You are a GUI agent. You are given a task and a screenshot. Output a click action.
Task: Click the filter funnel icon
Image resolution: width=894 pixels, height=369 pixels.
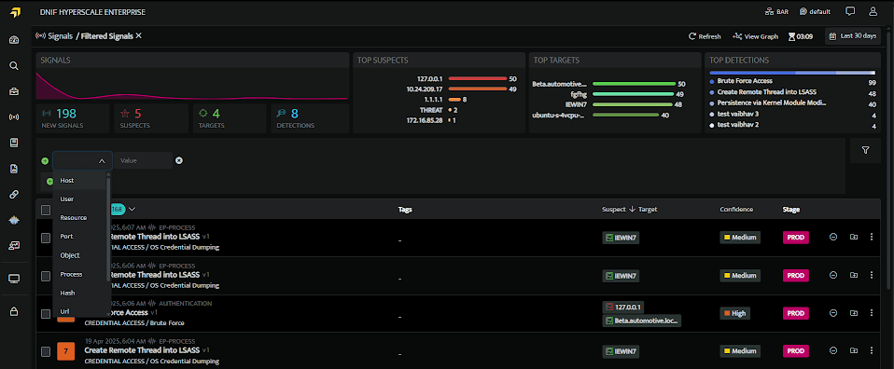pyautogui.click(x=865, y=150)
